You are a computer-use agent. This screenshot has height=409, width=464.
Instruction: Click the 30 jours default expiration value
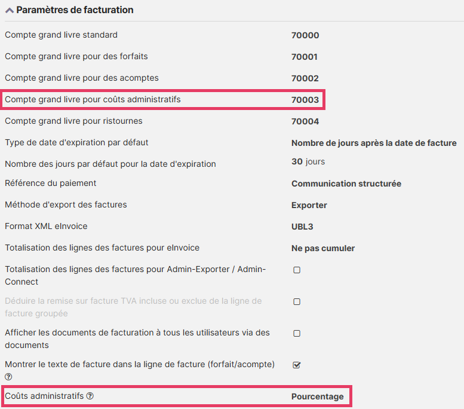[308, 162]
